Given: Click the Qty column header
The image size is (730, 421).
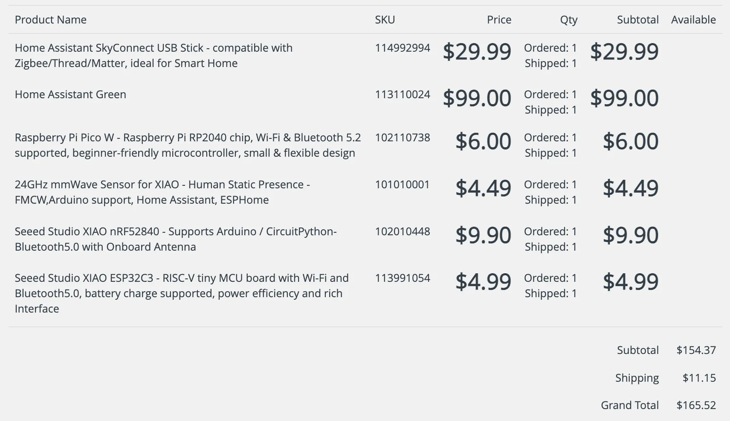Looking at the screenshot, I should 568,20.
